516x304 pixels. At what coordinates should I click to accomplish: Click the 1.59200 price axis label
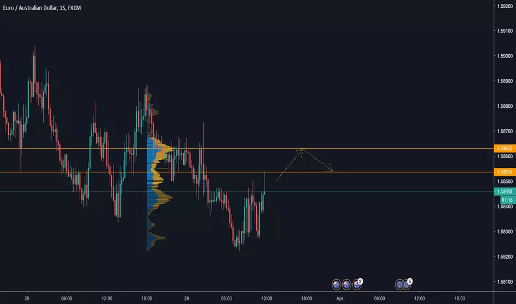tap(505, 6)
